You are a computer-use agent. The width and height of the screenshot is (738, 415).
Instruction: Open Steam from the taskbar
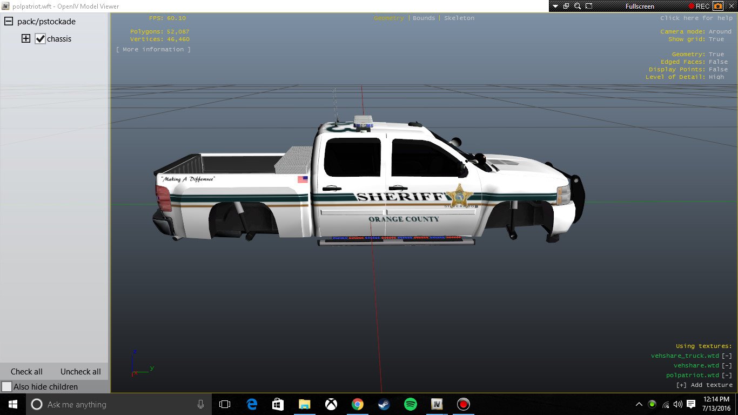point(384,404)
